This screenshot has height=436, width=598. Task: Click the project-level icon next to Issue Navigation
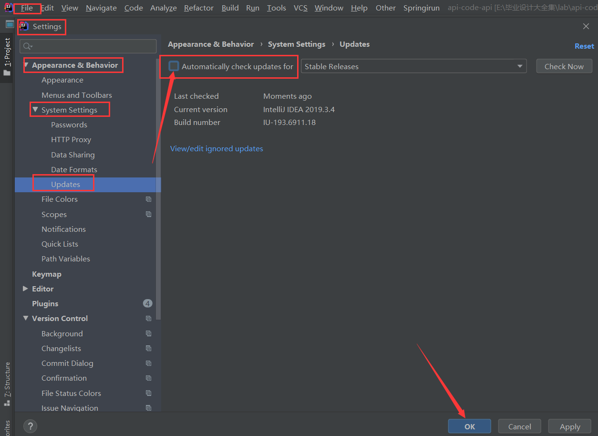(149, 408)
